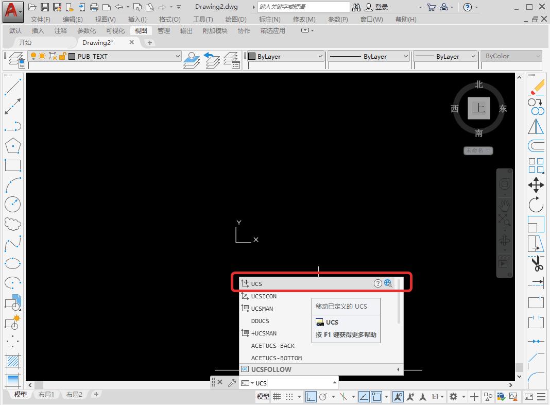Open the ByColor plot style dropdown
Screen dimensions: 550x405
[x=537, y=56]
